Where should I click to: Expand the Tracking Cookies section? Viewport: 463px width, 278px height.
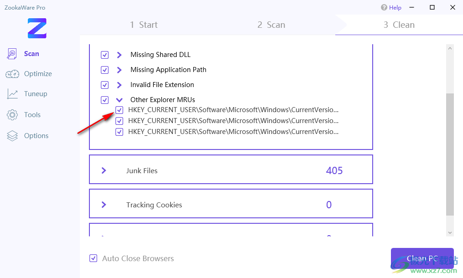pyautogui.click(x=104, y=205)
